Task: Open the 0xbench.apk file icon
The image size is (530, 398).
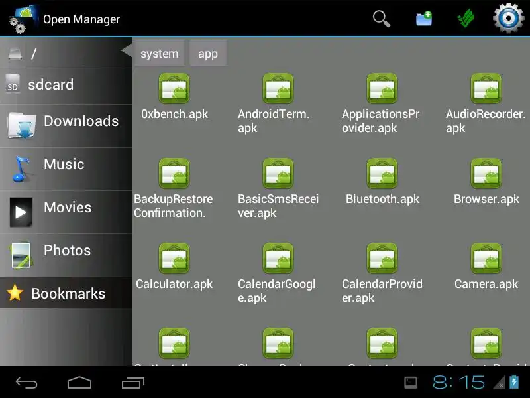Action: pos(174,88)
